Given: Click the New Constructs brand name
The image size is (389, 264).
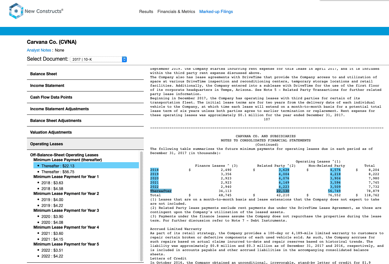Looking at the screenshot, I should coord(44,11).
